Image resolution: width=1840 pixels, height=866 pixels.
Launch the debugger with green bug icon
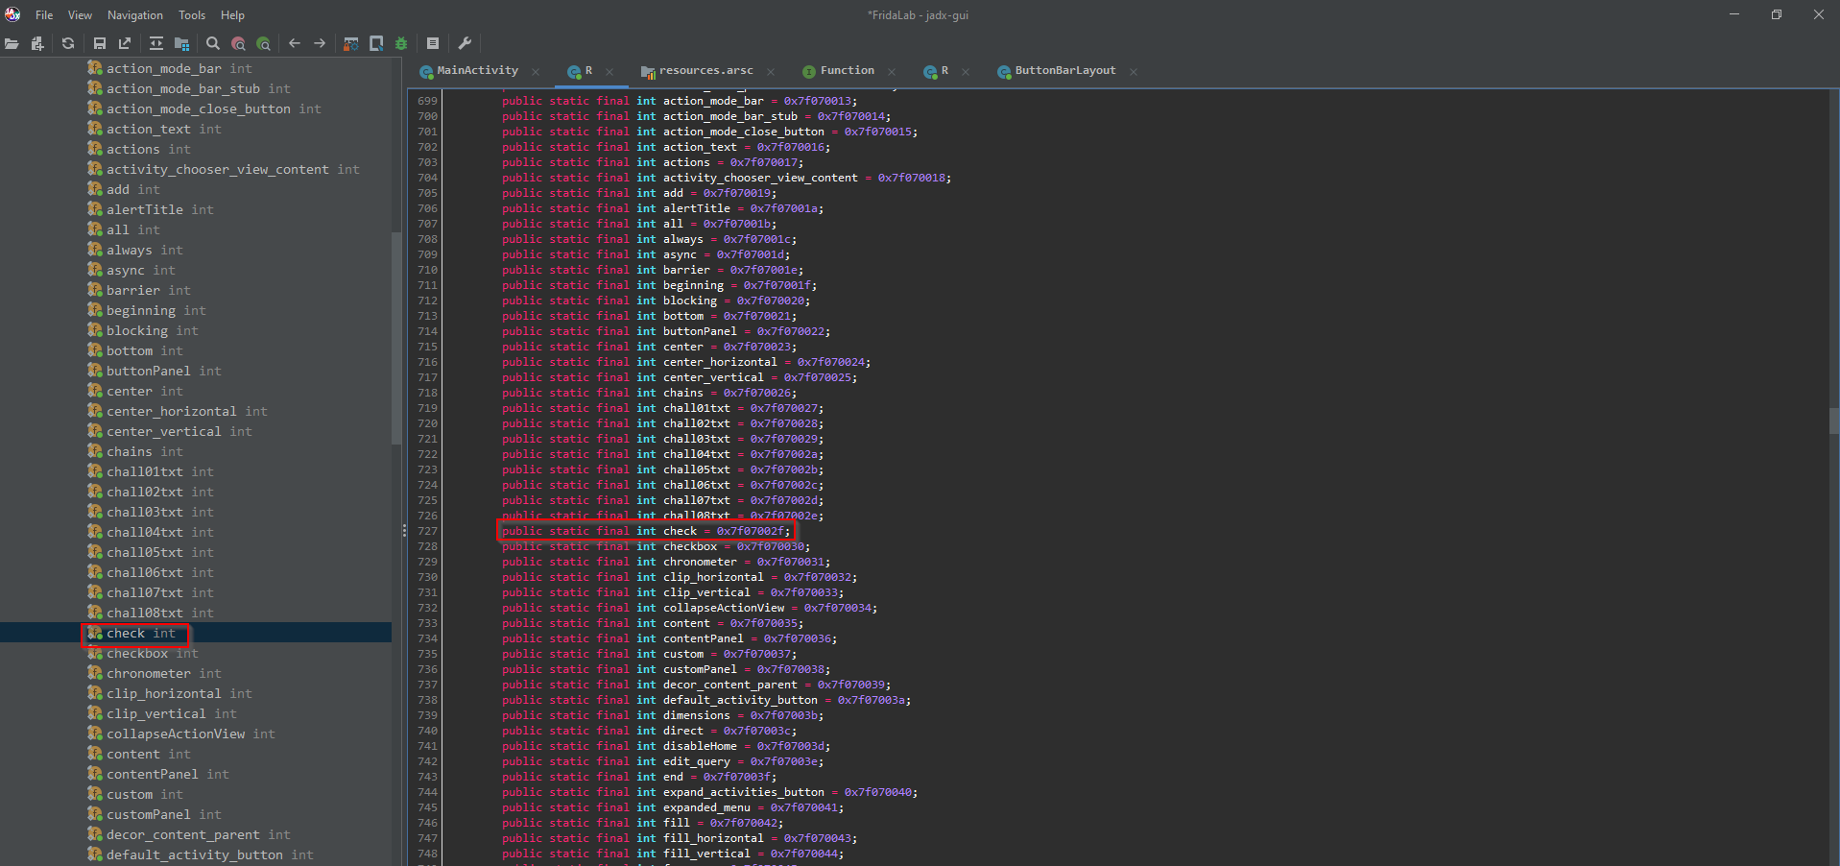pyautogui.click(x=401, y=43)
